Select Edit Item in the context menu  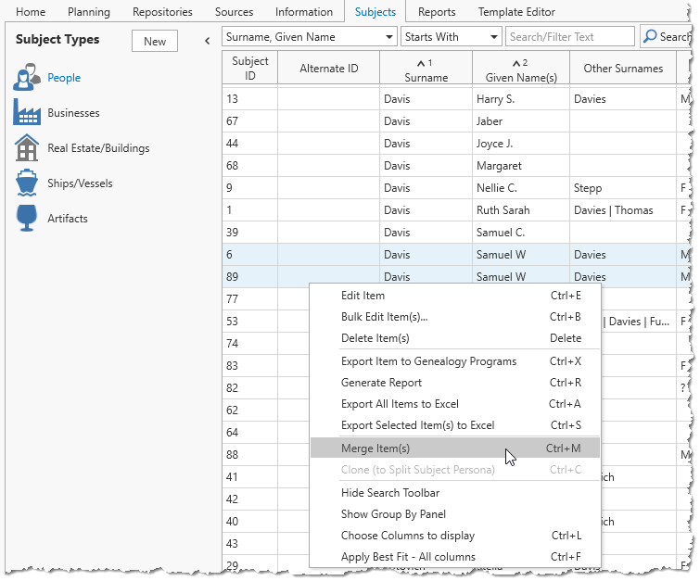pyautogui.click(x=363, y=296)
